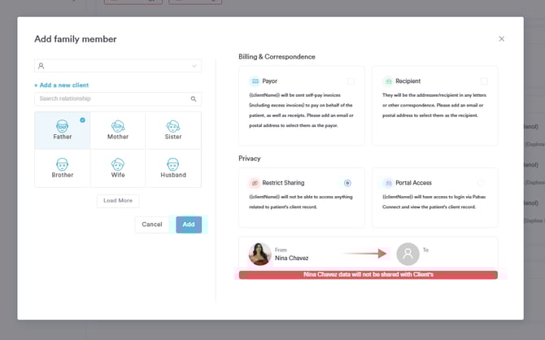Select the Portal Access radio button
The height and width of the screenshot is (340, 545).
481,183
